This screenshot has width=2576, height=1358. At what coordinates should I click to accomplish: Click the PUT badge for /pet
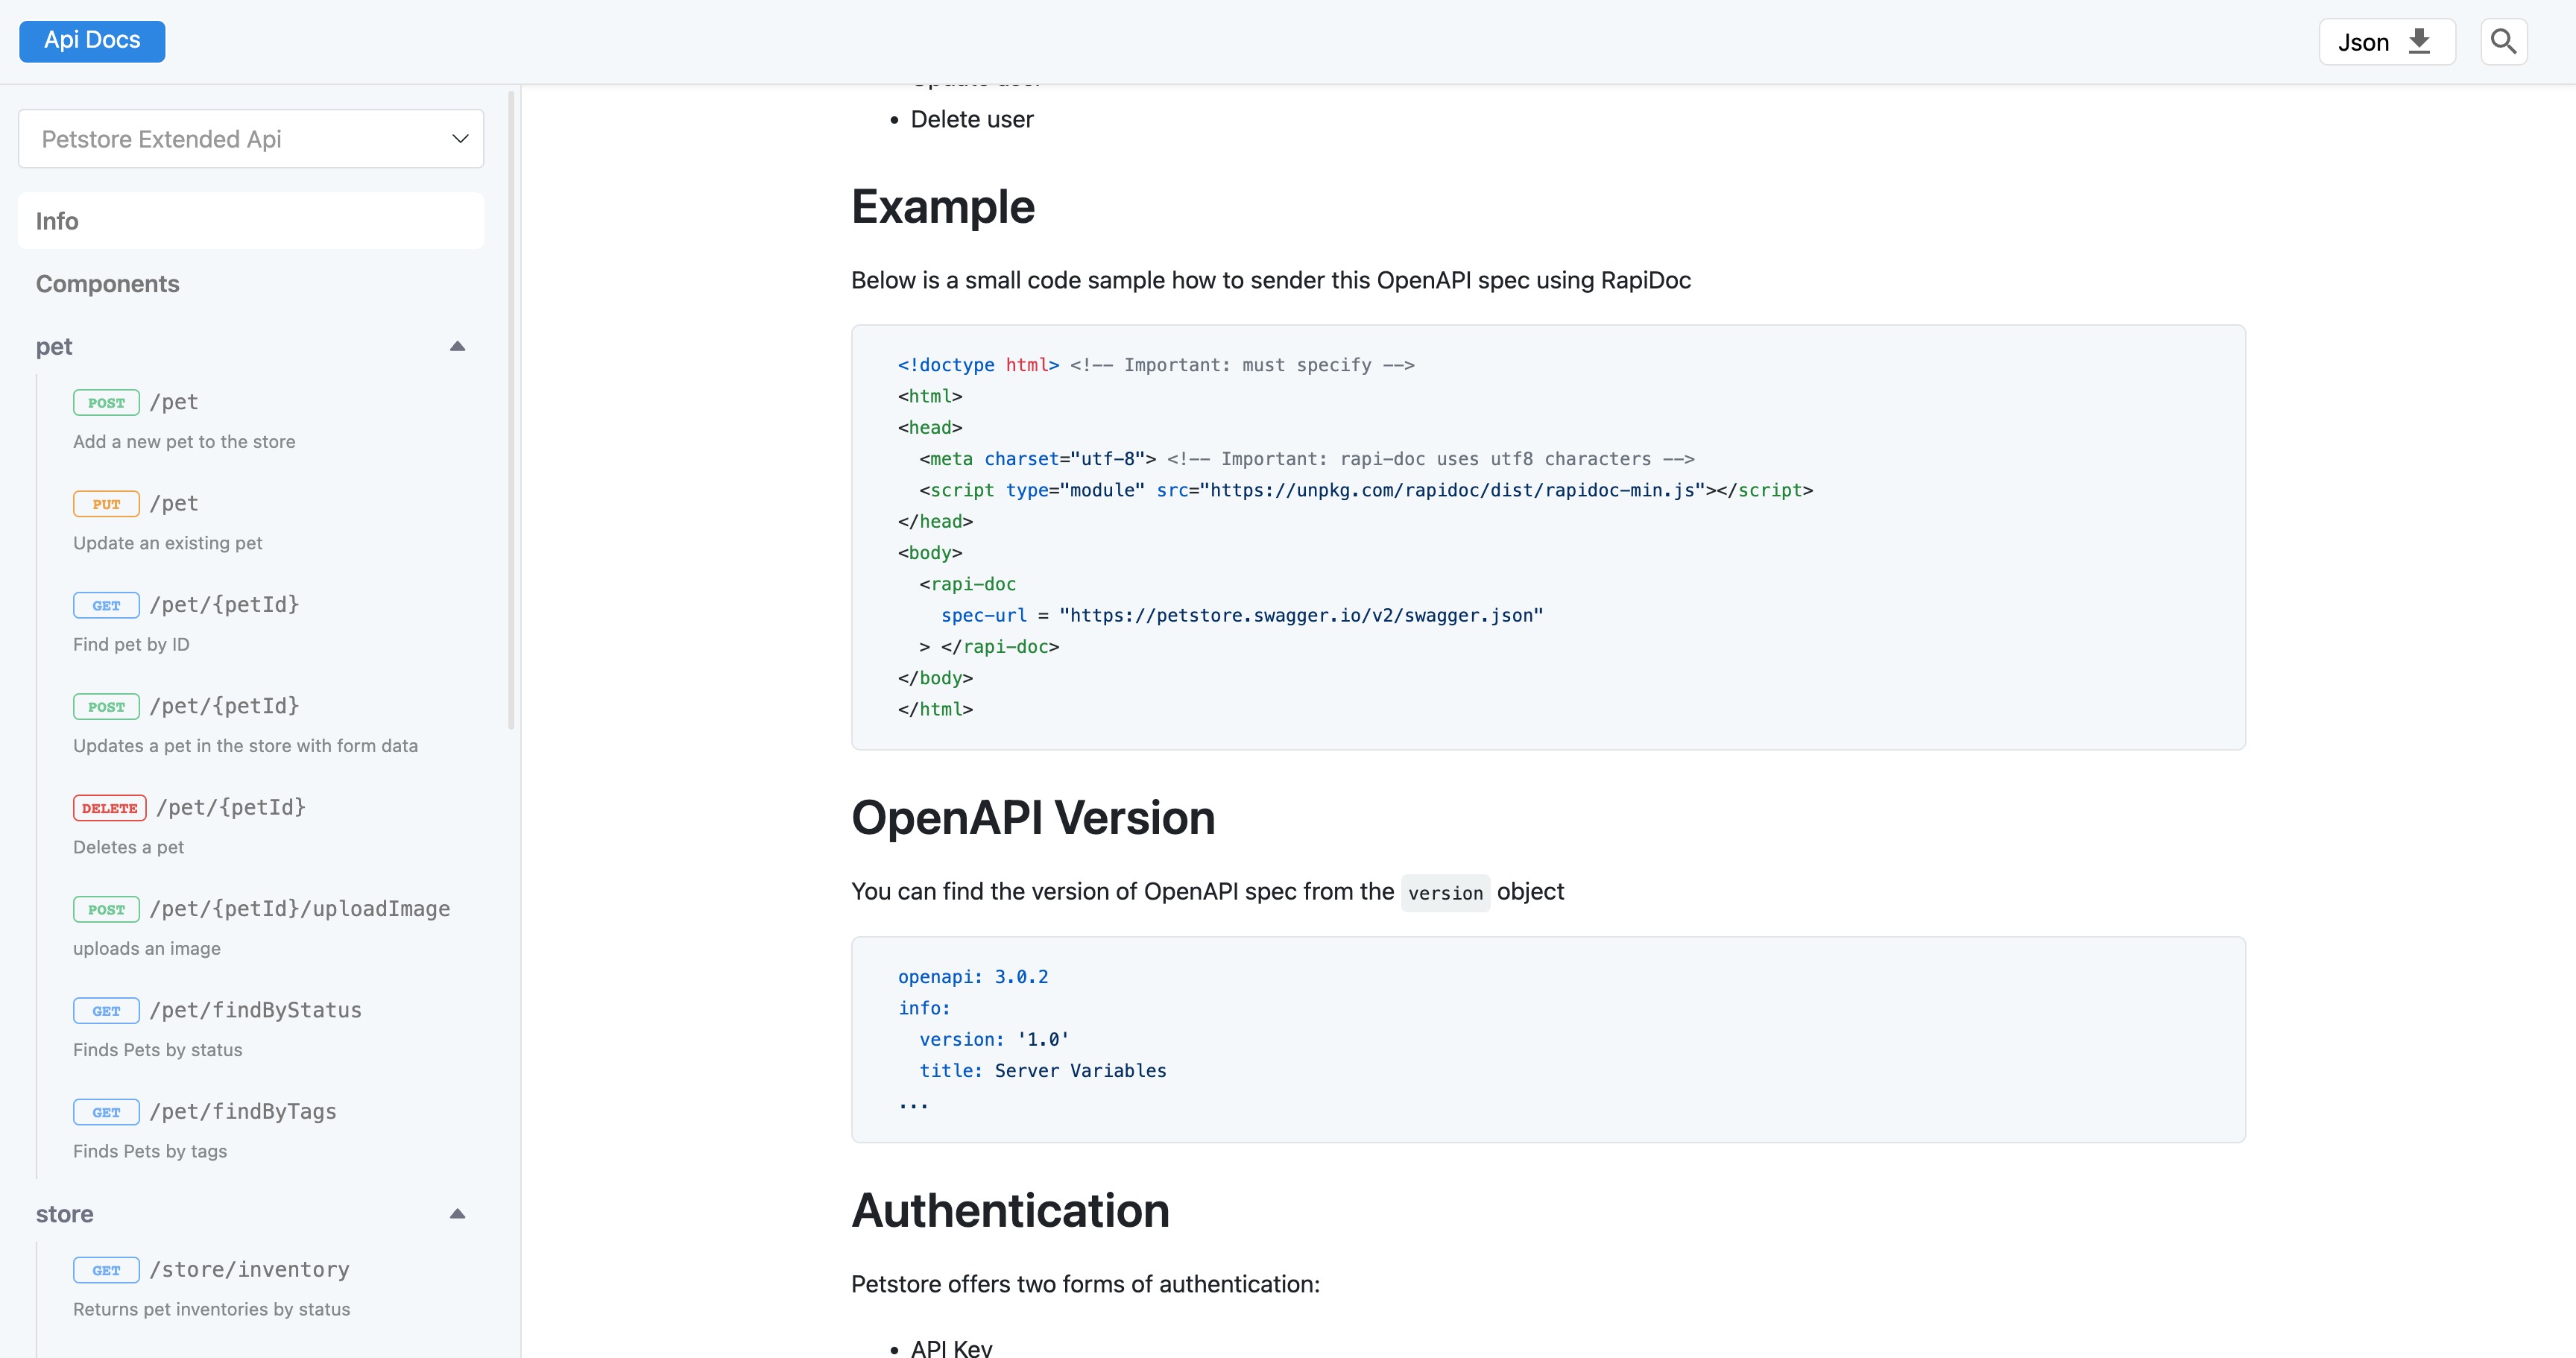(x=106, y=504)
